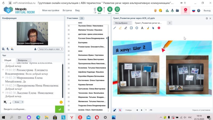Select the blue pointer arrow tool
Screen dimensions: 213x120
click(153, 28)
